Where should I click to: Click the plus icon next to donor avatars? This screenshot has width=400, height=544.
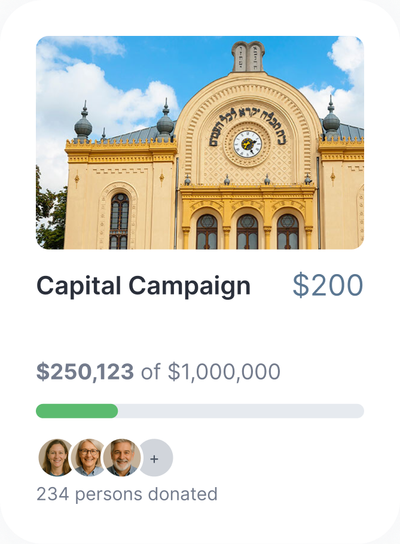(155, 458)
